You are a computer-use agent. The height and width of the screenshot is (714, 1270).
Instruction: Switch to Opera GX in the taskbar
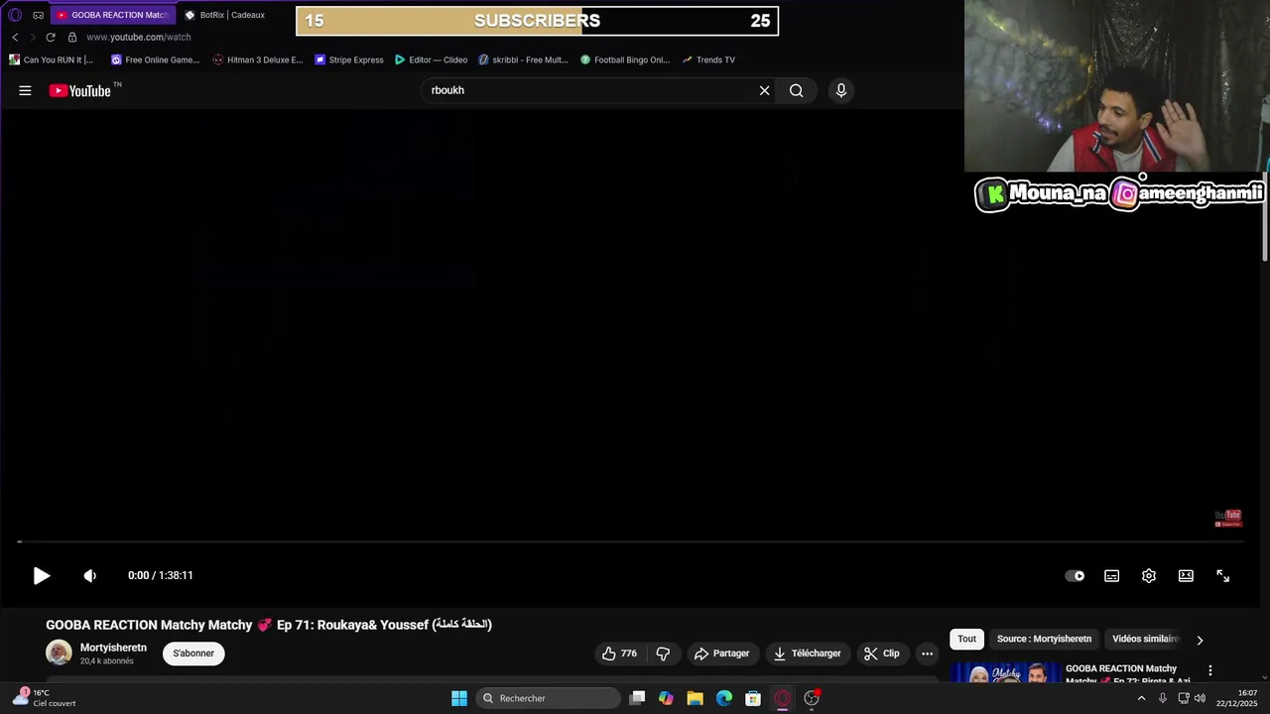pyautogui.click(x=782, y=698)
